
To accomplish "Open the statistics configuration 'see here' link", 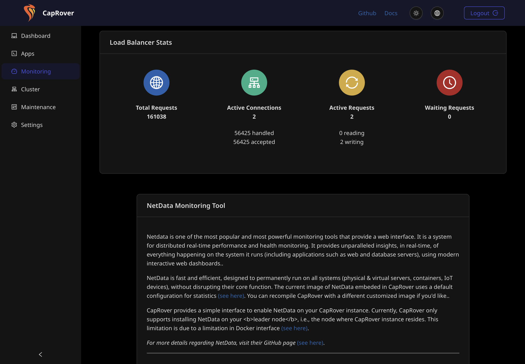I will tap(231, 296).
